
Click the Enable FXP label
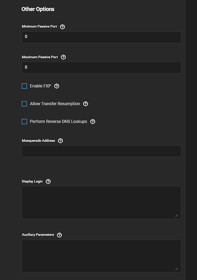40,86
